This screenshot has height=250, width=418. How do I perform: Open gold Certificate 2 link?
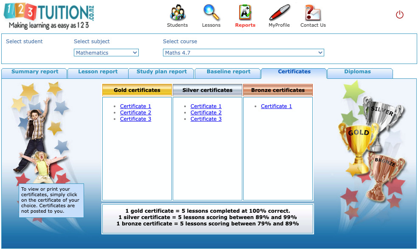[135, 113]
